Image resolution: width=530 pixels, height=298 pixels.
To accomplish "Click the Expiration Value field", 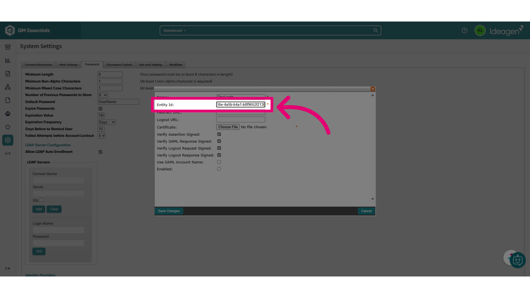I will click(101, 115).
